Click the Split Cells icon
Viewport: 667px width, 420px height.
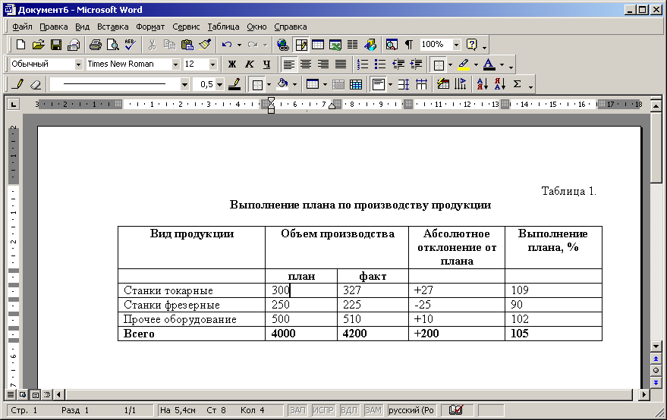[356, 84]
